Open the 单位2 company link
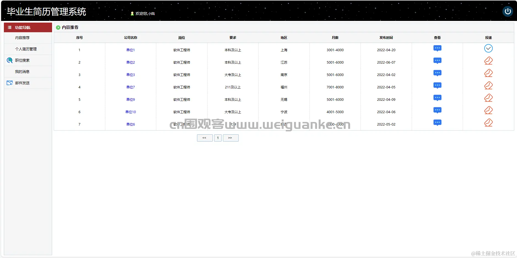The image size is (517, 258). [x=131, y=63]
